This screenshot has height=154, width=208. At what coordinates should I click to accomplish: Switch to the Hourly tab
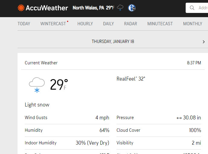(85, 24)
